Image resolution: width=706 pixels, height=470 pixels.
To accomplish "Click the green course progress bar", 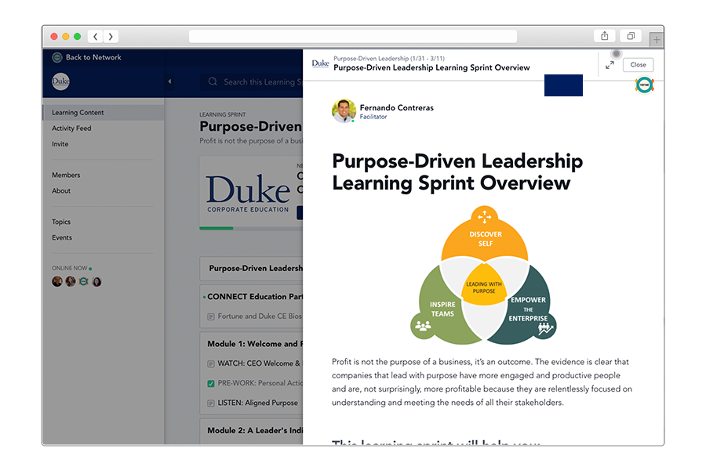I will pyautogui.click(x=217, y=229).
